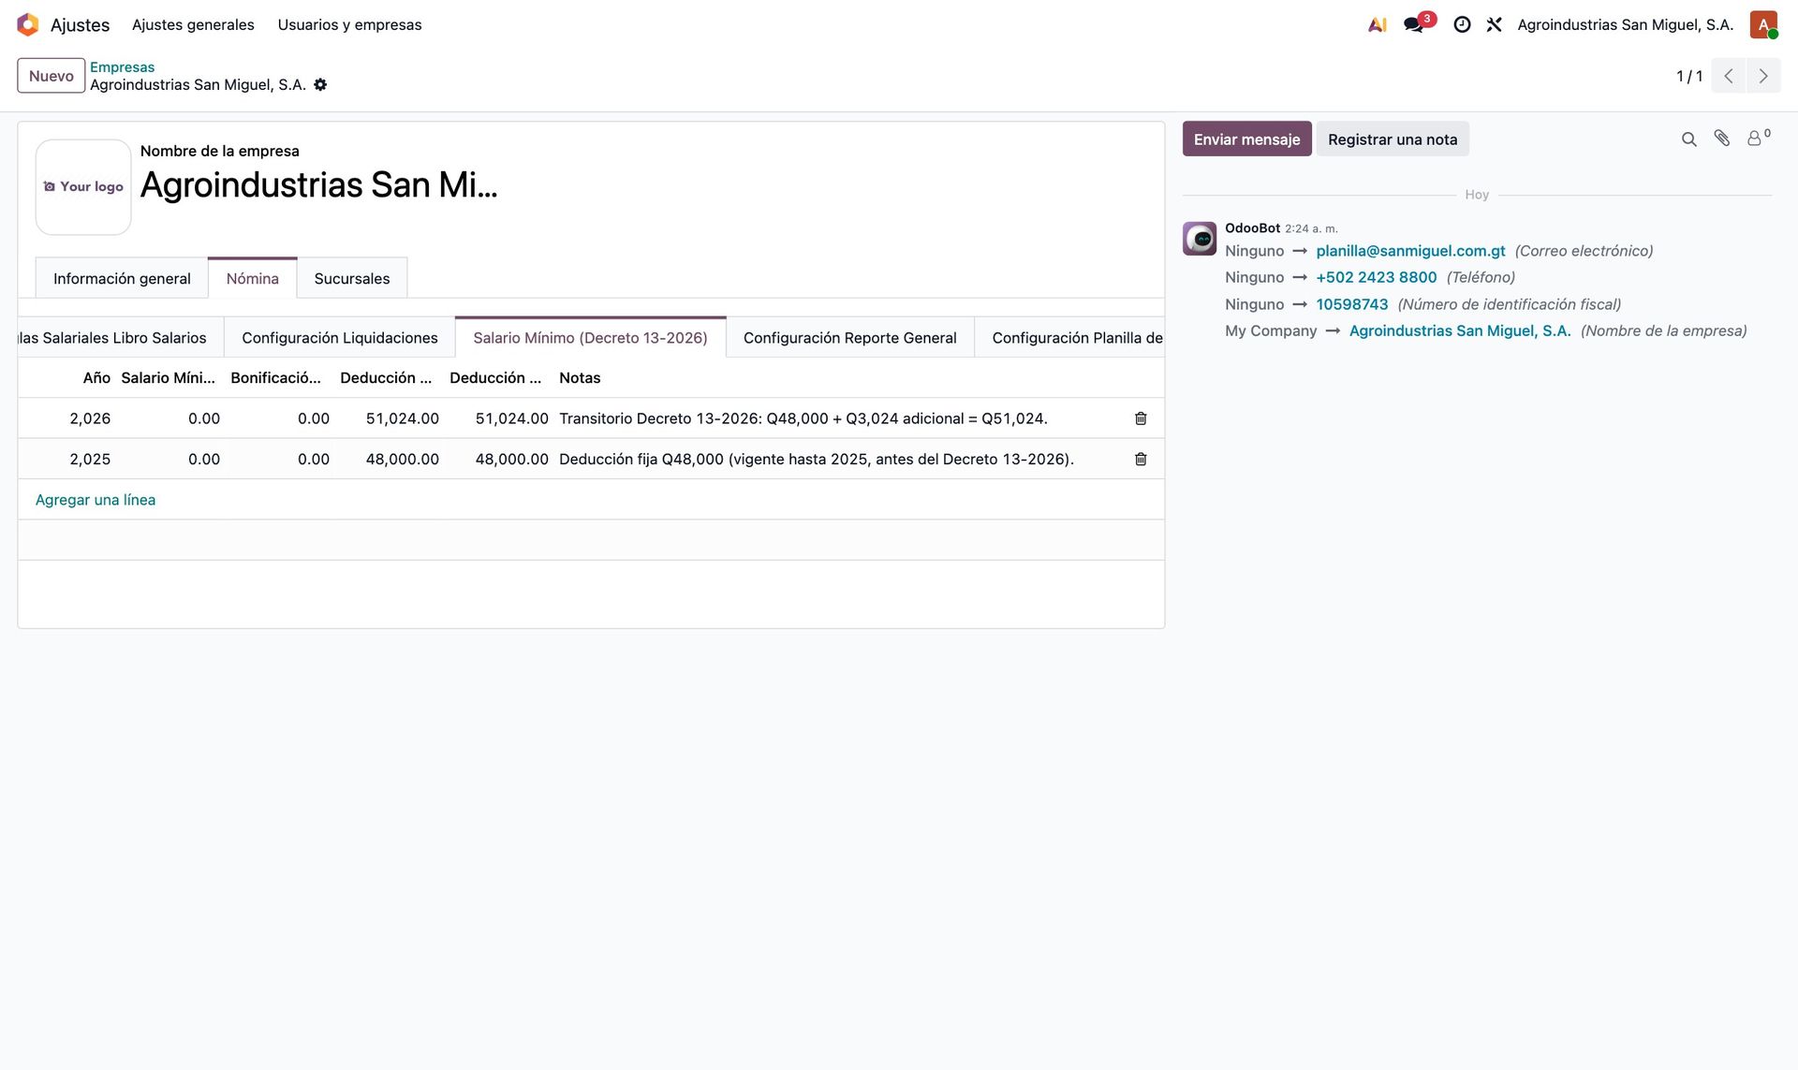Delete the 2,026 salary row

click(x=1141, y=418)
